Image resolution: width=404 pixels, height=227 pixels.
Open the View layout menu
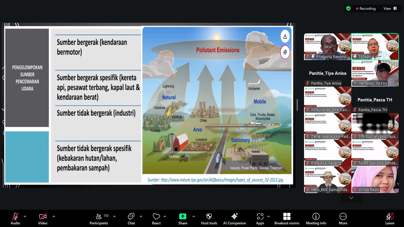[390, 9]
